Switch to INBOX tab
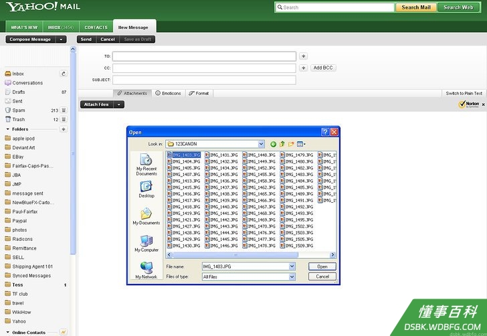Viewport: 487px width, 336px height. coord(61,27)
